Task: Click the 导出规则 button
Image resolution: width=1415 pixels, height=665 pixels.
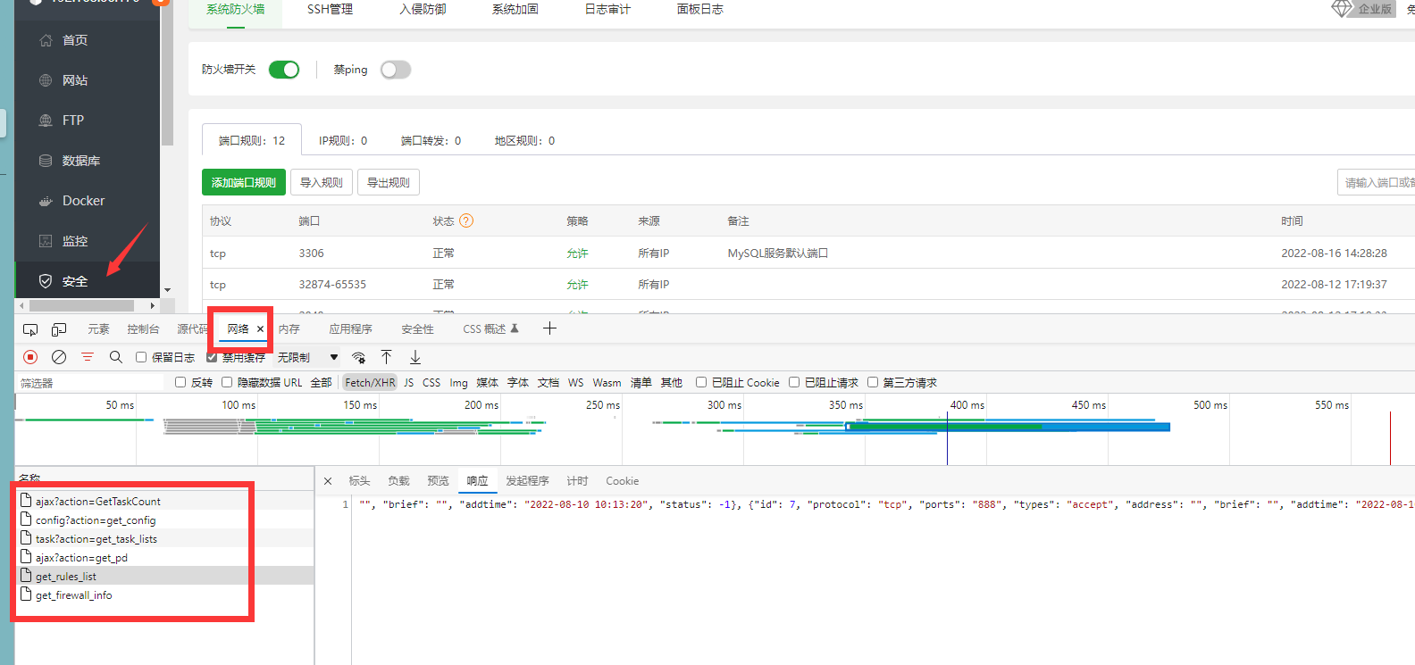Action: [389, 182]
